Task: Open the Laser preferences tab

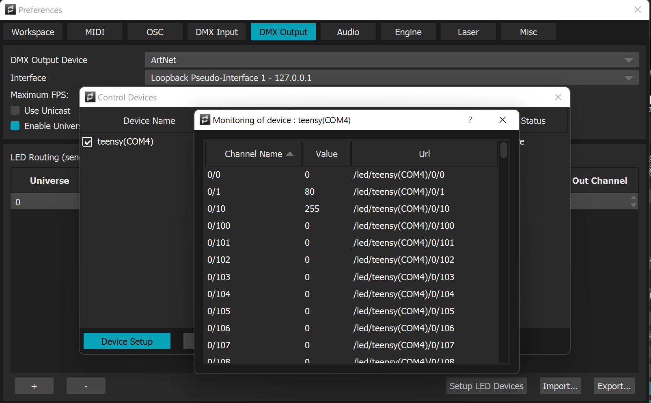Action: tap(468, 32)
